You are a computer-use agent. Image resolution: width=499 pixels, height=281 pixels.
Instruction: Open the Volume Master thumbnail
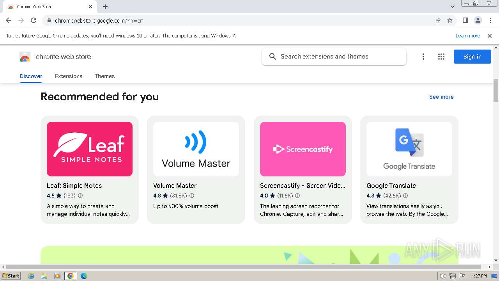196,149
